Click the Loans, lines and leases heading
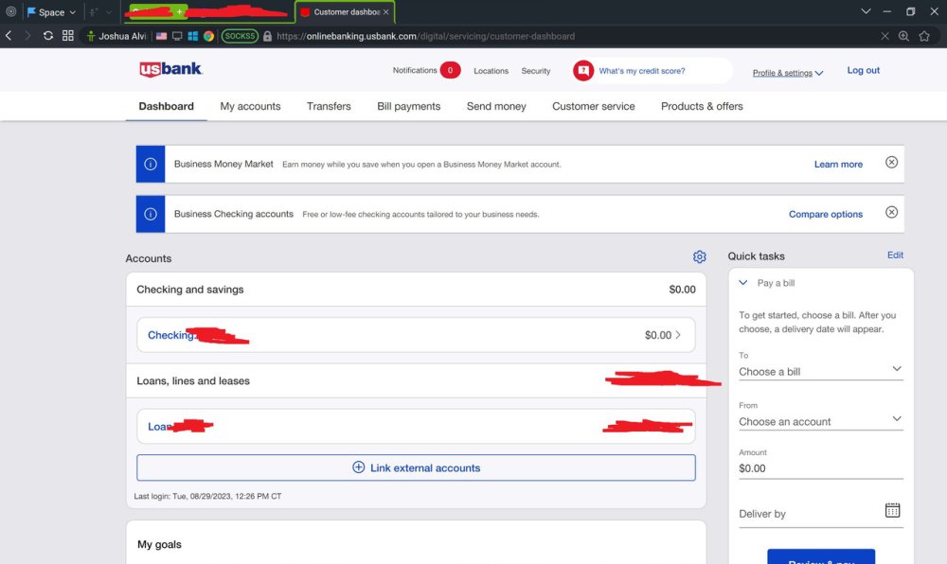The width and height of the screenshot is (947, 564). point(192,380)
